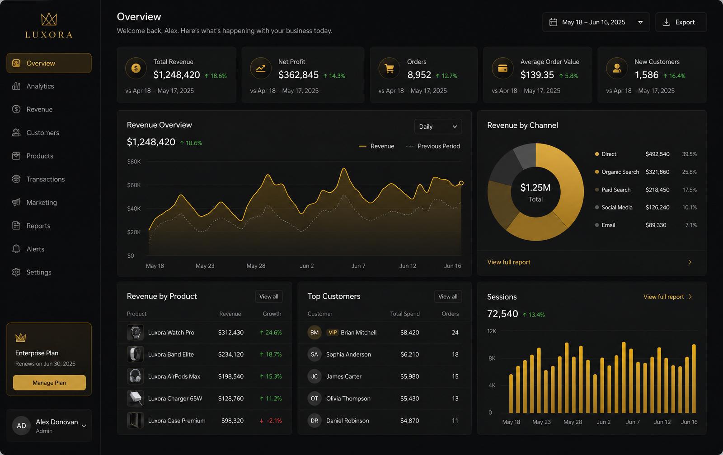Expand the Alex Donovan account menu chevron
This screenshot has width=723, height=455.
click(84, 426)
